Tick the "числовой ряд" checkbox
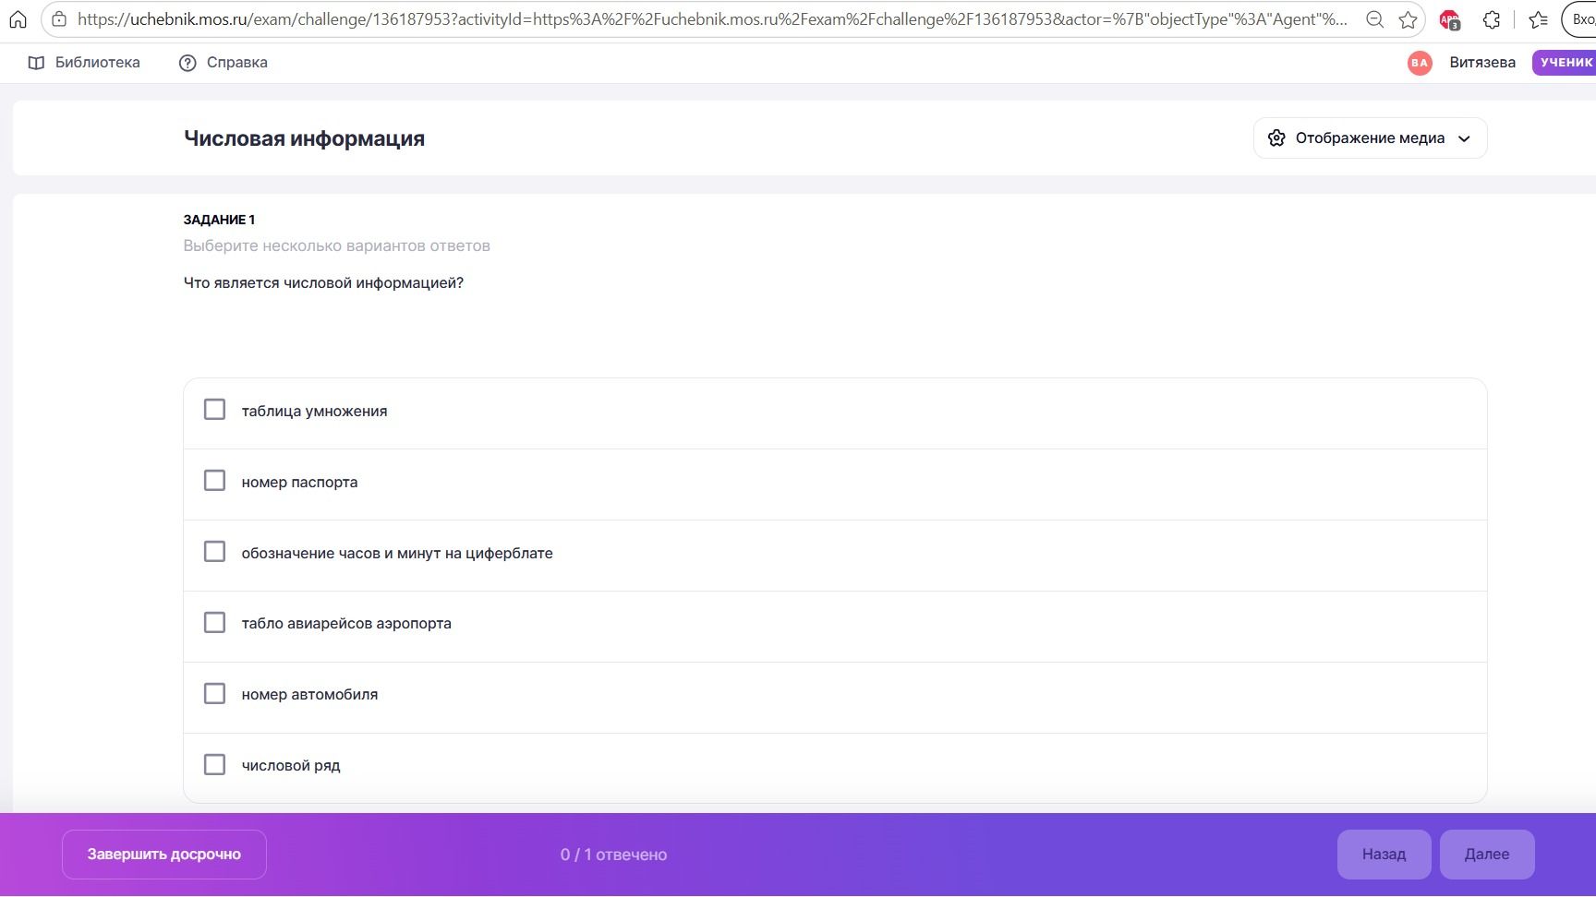The image size is (1596, 897). pyautogui.click(x=214, y=765)
